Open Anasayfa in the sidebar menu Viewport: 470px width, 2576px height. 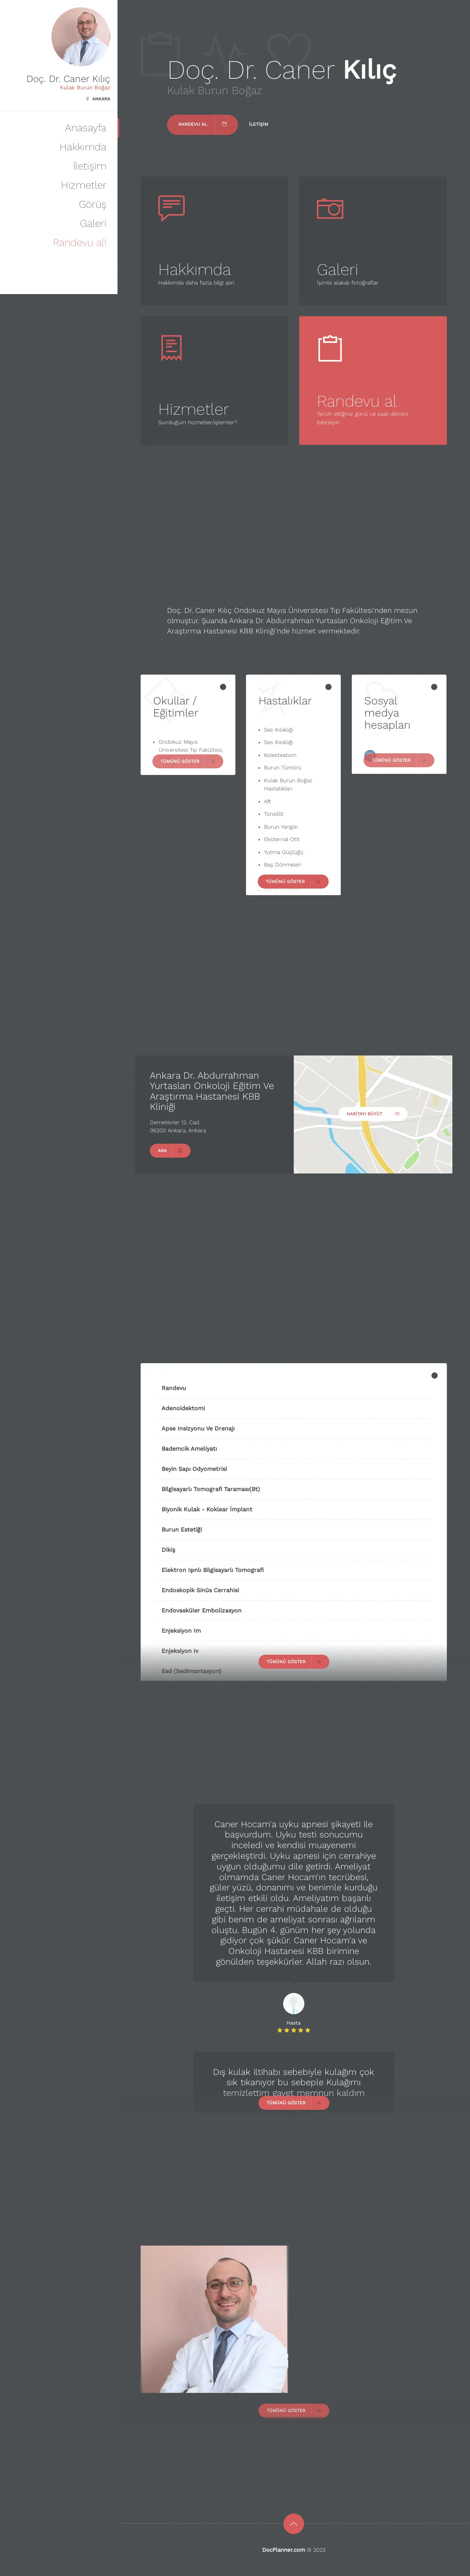(x=85, y=128)
